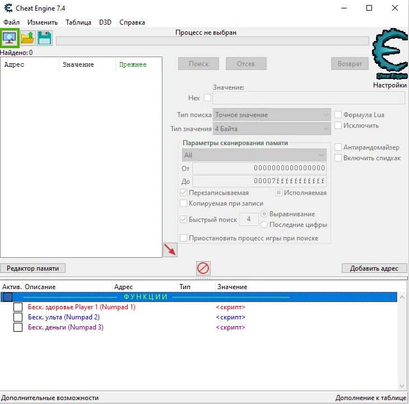Screen dimensions: 409x404
Task: Click the scan progress bar
Action: 212,41
